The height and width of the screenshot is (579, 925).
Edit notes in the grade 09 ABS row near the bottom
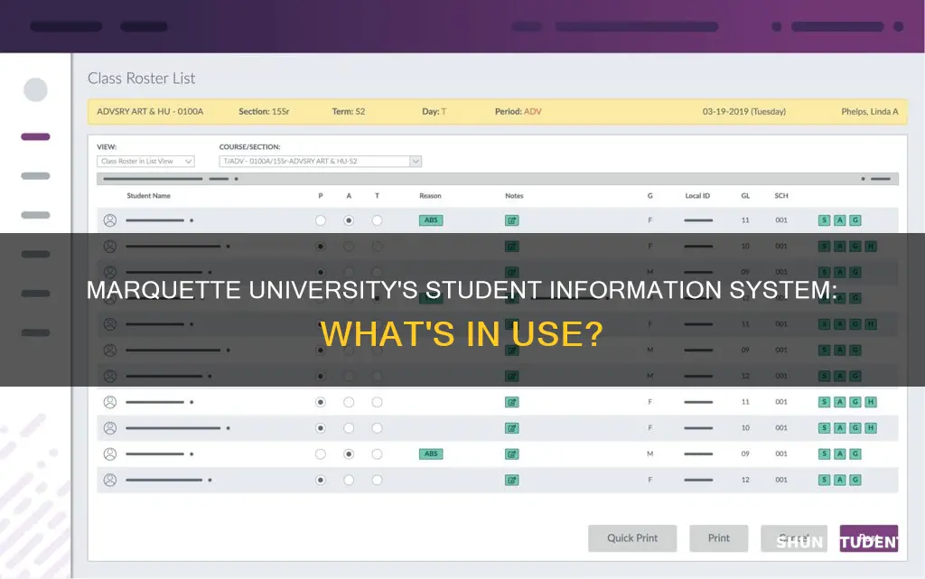coord(511,454)
